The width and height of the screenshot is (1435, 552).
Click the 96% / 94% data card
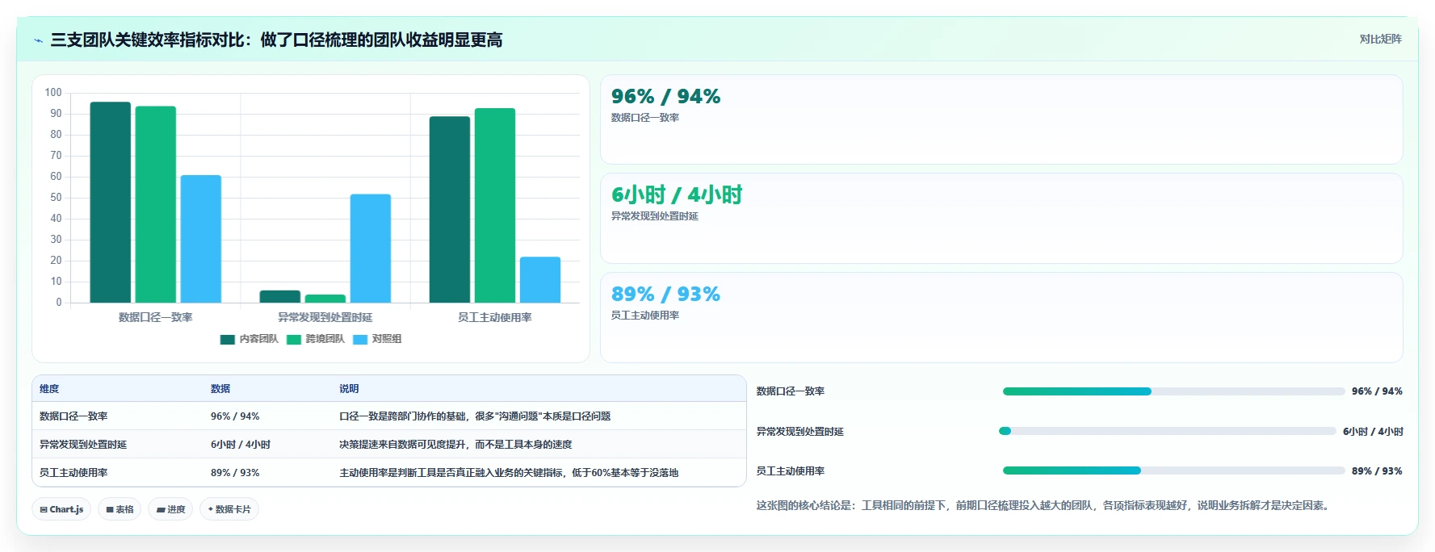point(1001,119)
